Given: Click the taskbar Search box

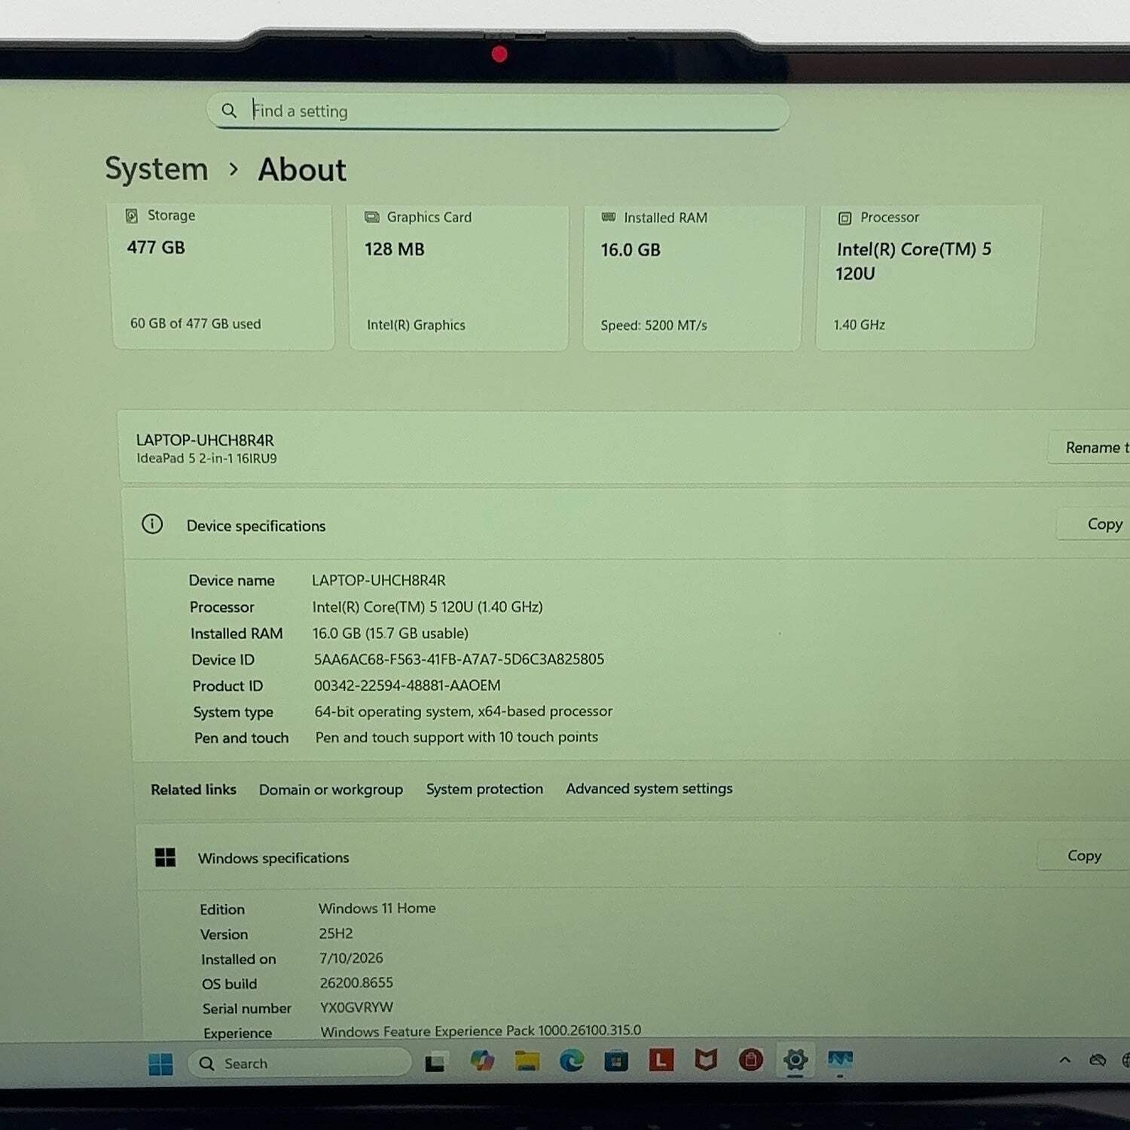Looking at the screenshot, I should click(x=300, y=1063).
